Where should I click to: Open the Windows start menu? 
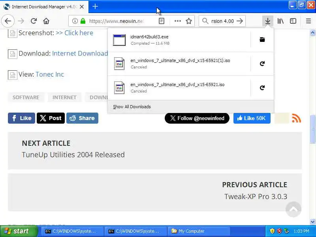point(19,231)
